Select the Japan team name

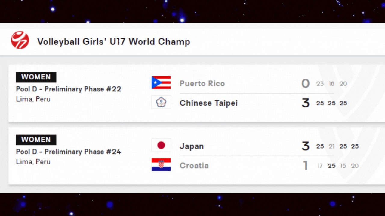192,146
